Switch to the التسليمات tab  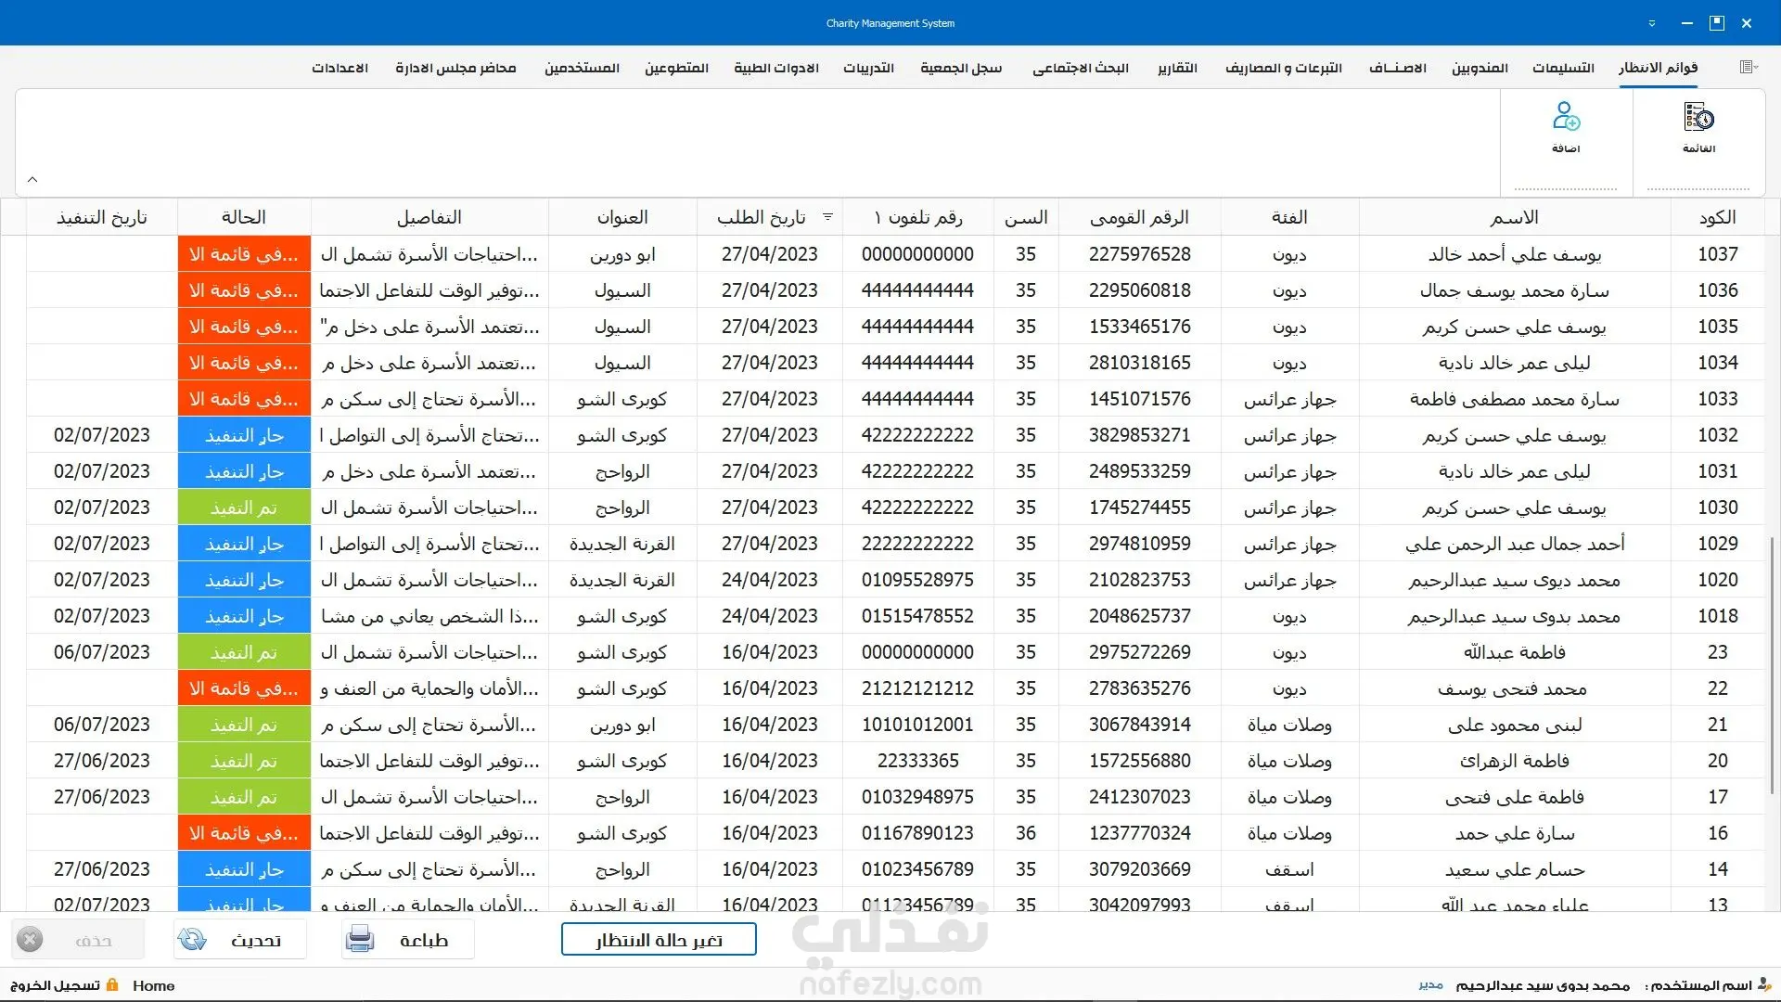point(1563,68)
